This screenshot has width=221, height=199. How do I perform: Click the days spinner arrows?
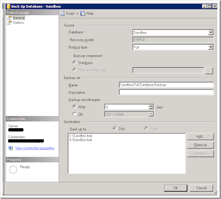(x=151, y=107)
